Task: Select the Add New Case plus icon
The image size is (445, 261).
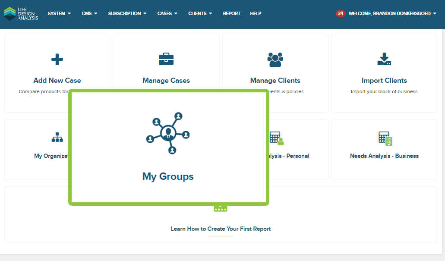Action: (57, 60)
